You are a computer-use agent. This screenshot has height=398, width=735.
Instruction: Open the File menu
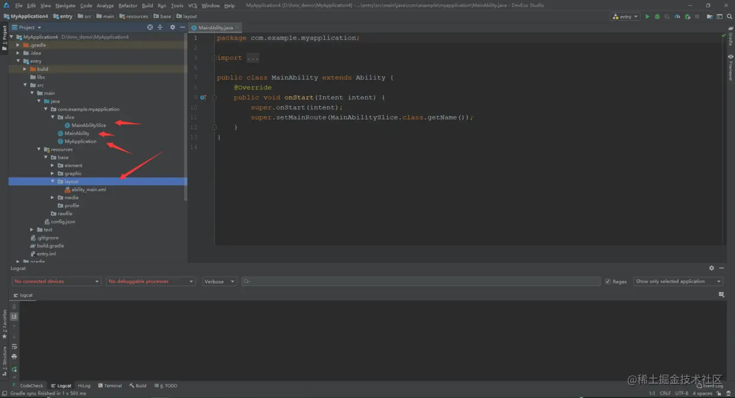coord(19,5)
